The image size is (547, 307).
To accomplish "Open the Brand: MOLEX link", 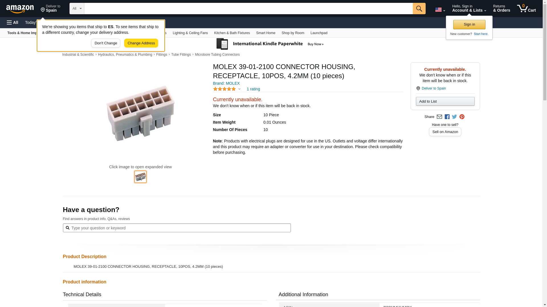I will coord(226,83).
